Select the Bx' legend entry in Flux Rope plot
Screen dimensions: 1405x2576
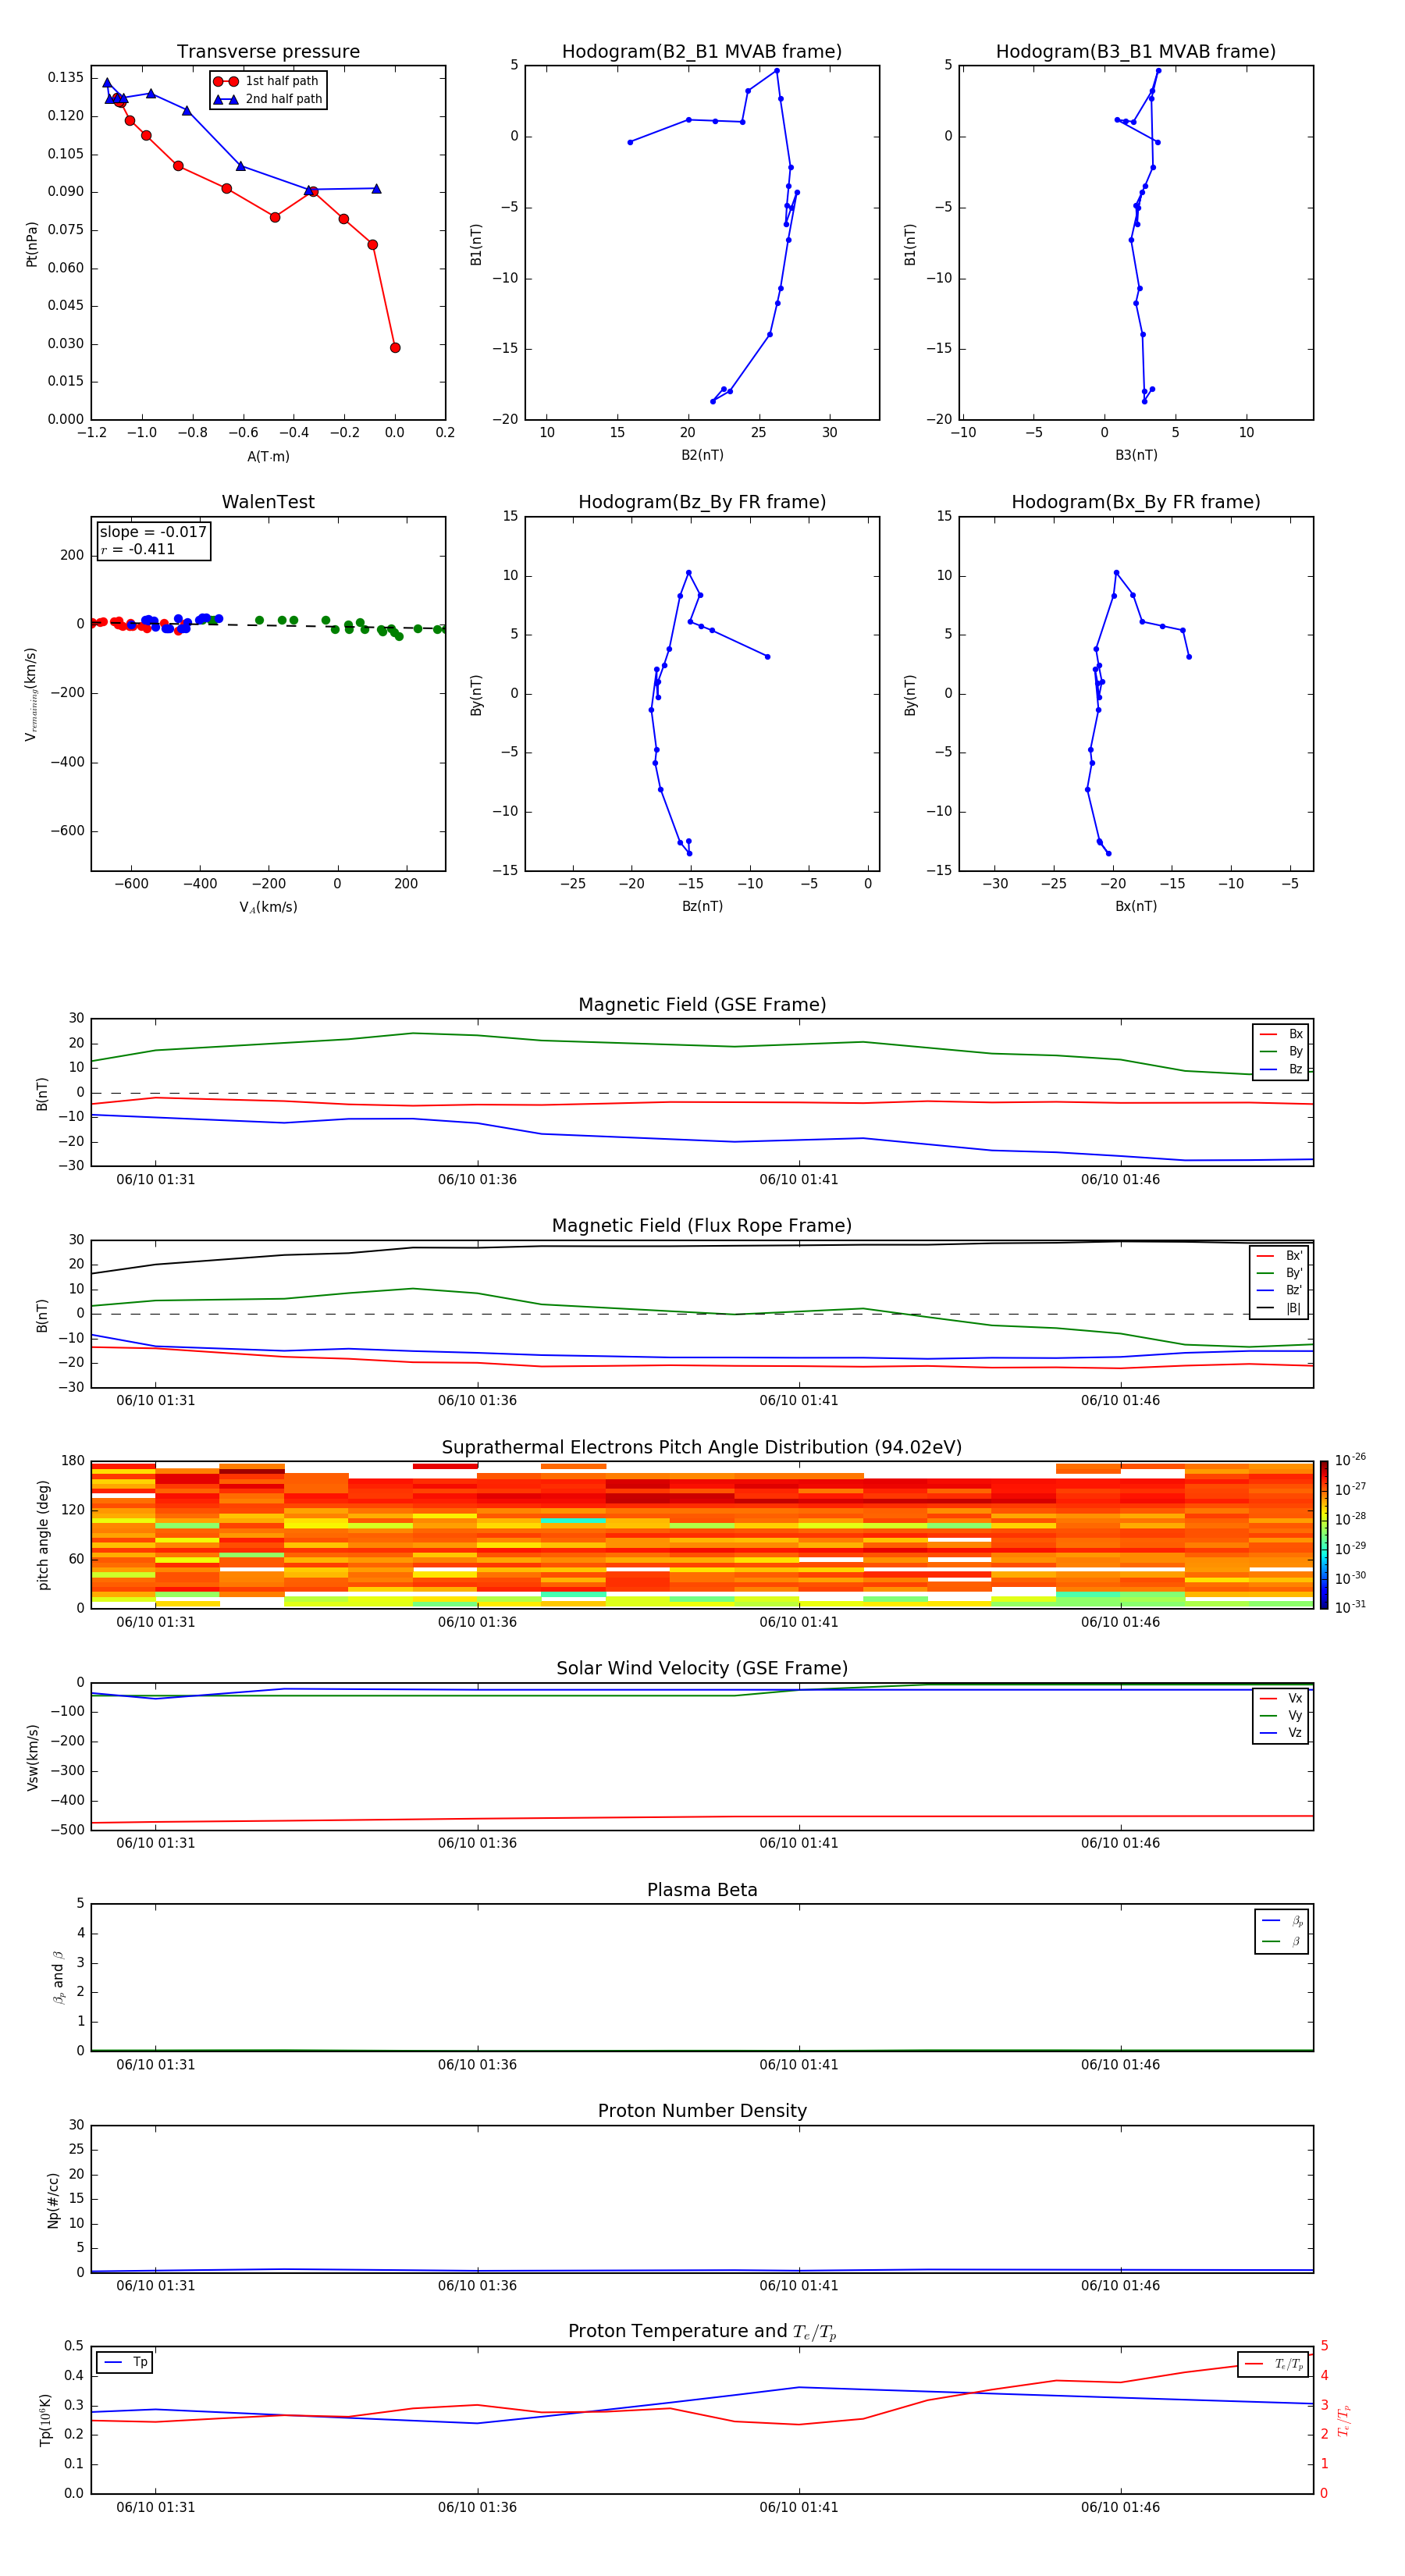pyautogui.click(x=1279, y=1256)
